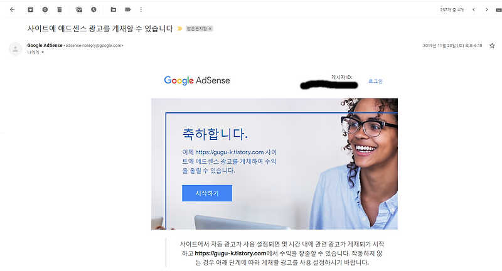Report this email as spam
The image size is (502, 271).
coord(45,9)
